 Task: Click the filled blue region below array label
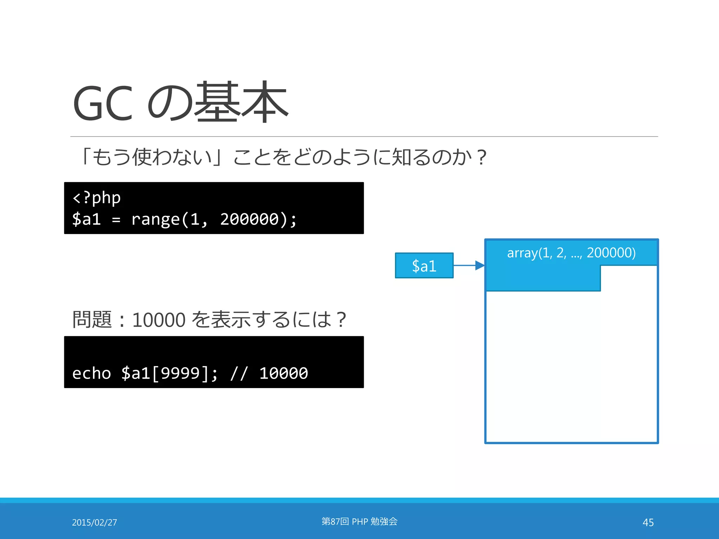click(542, 278)
